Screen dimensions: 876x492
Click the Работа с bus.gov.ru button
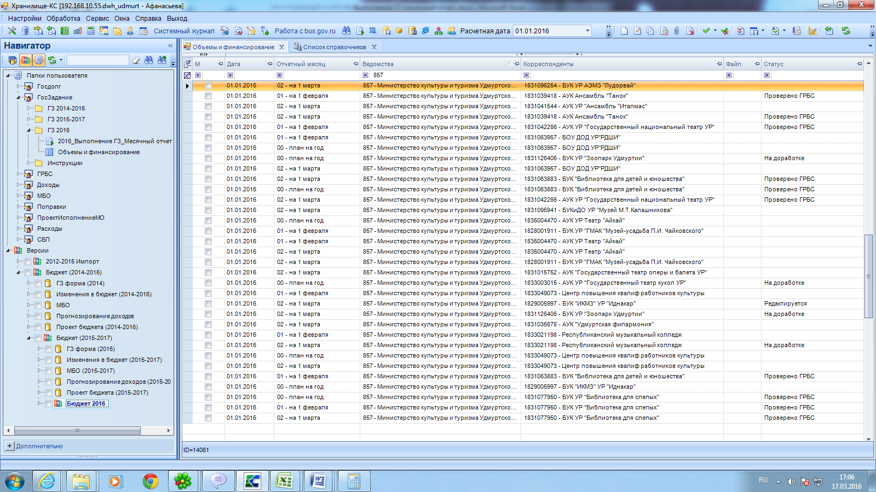pyautogui.click(x=304, y=31)
